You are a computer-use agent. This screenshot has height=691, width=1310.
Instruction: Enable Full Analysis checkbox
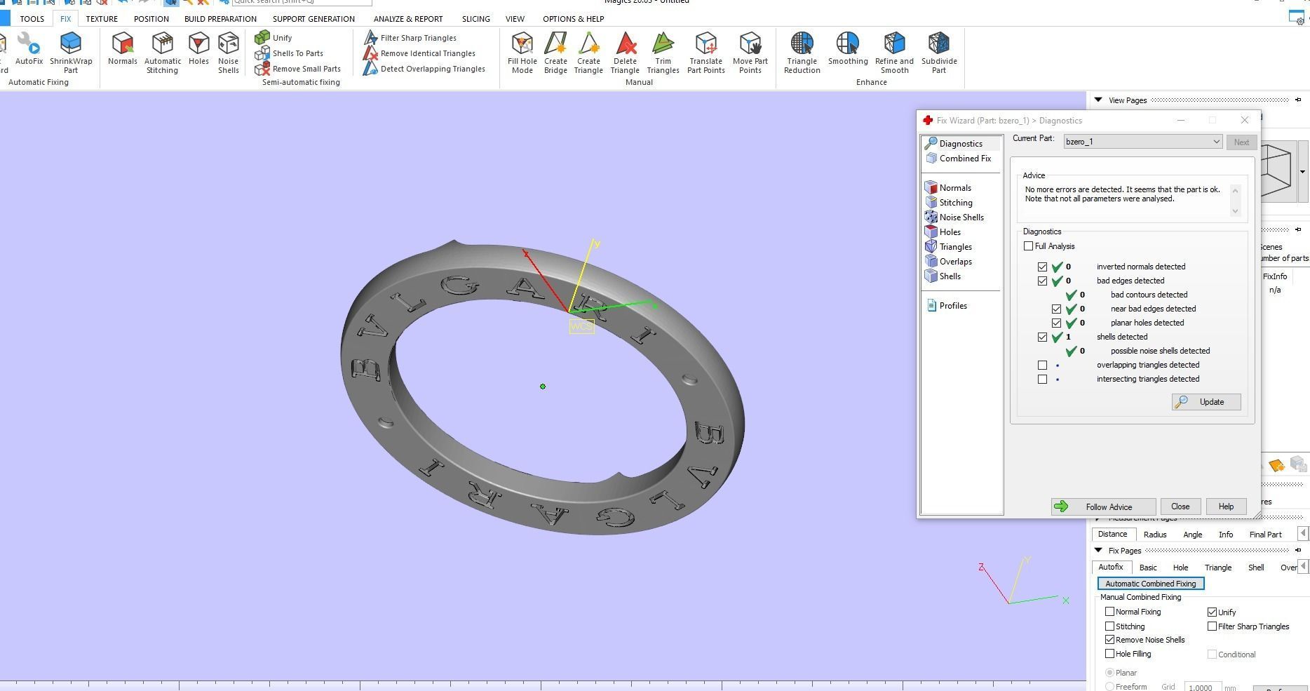tap(1028, 246)
